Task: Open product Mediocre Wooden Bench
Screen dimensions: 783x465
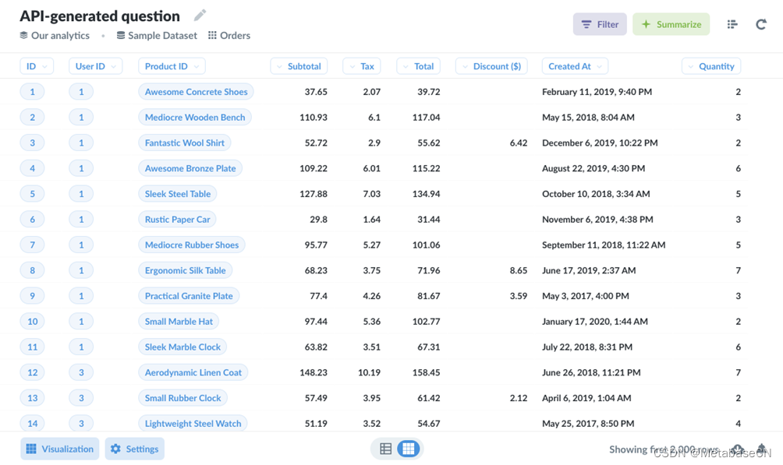Action: (x=195, y=118)
